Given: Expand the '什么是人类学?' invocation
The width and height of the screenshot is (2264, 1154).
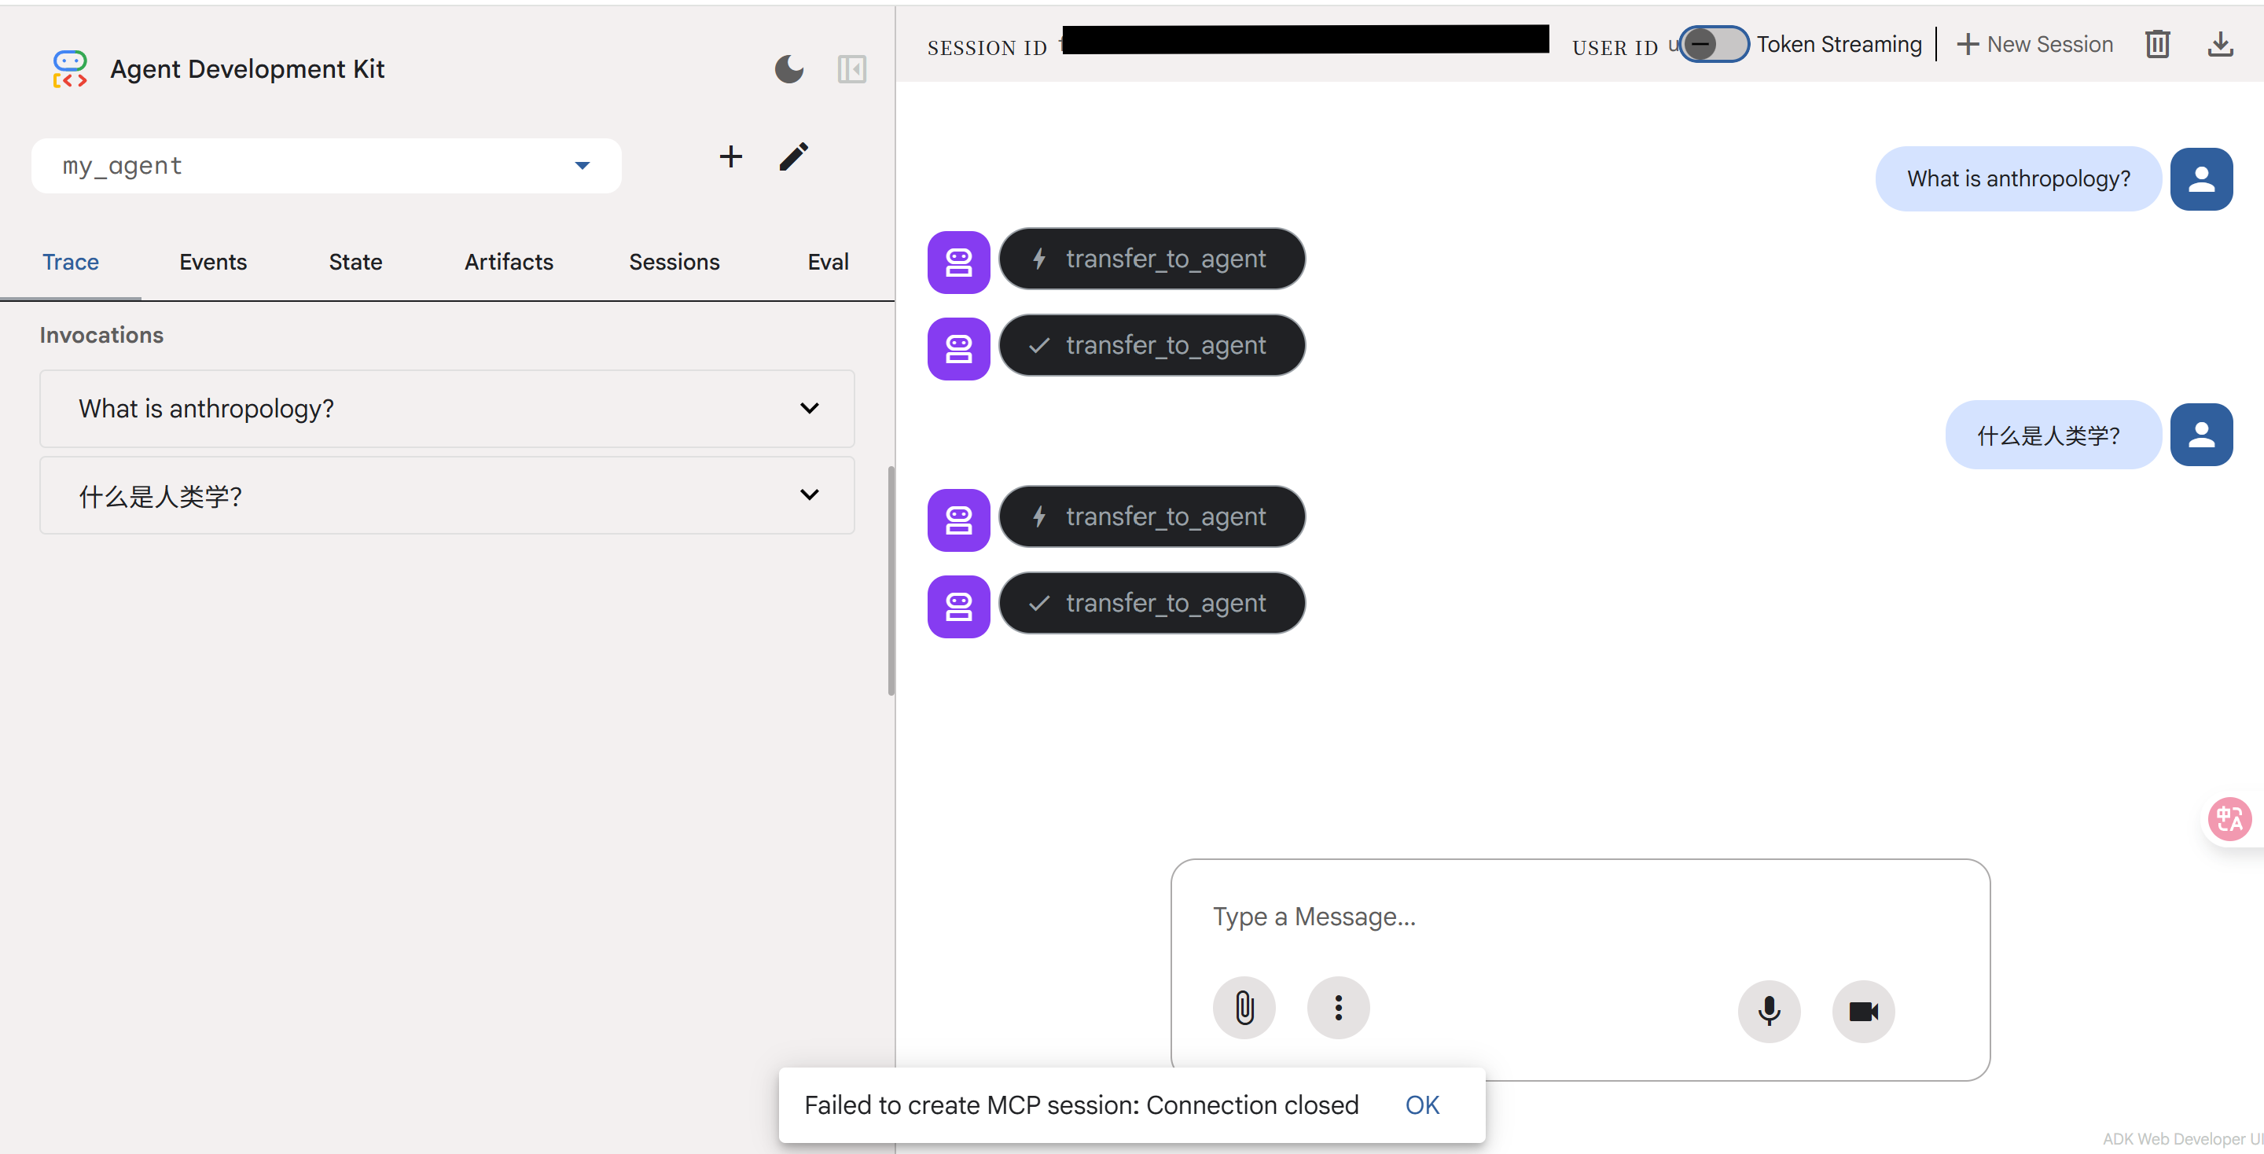Looking at the screenshot, I should 447,496.
